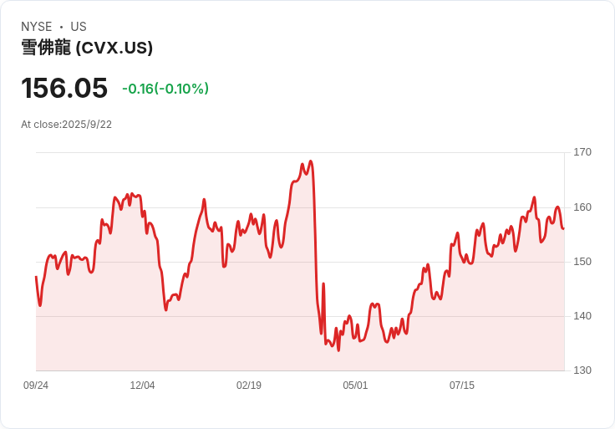Click the price change -0.16(-0.10%)
The width and height of the screenshot is (615, 429).
click(x=165, y=89)
